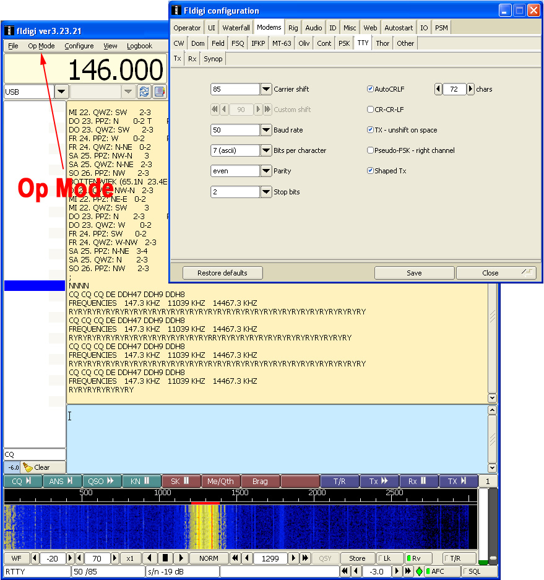
Task: Pause waterfall with the stop square icon
Action: (165, 558)
